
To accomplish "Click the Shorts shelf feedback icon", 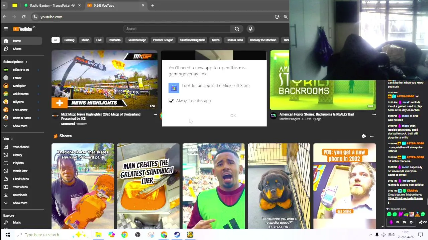I will tap(364, 136).
